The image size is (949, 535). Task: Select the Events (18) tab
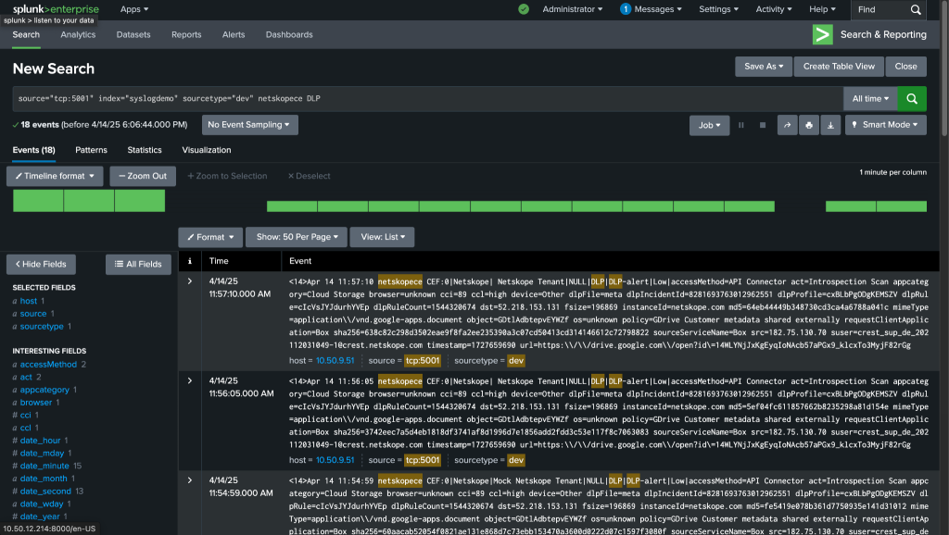click(34, 150)
